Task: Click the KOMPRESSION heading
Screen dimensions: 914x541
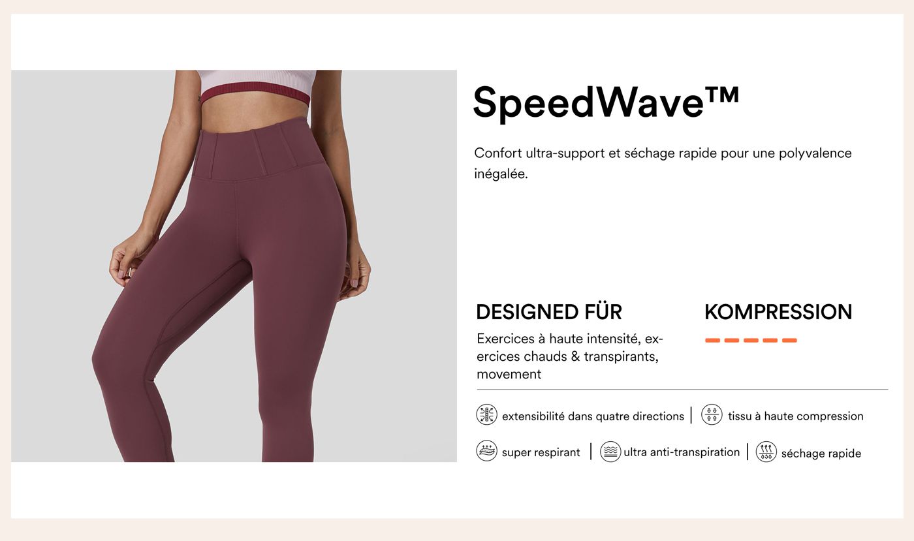Action: coord(778,312)
